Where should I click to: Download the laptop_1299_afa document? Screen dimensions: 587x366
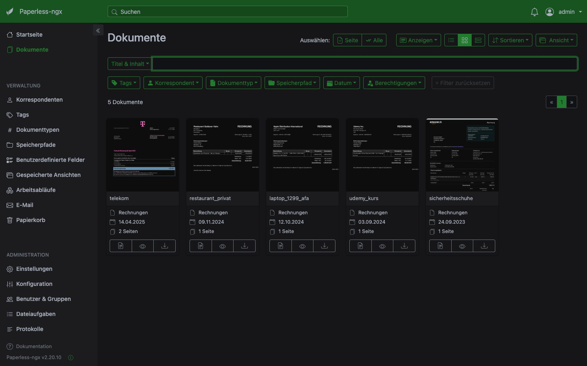pos(324,246)
